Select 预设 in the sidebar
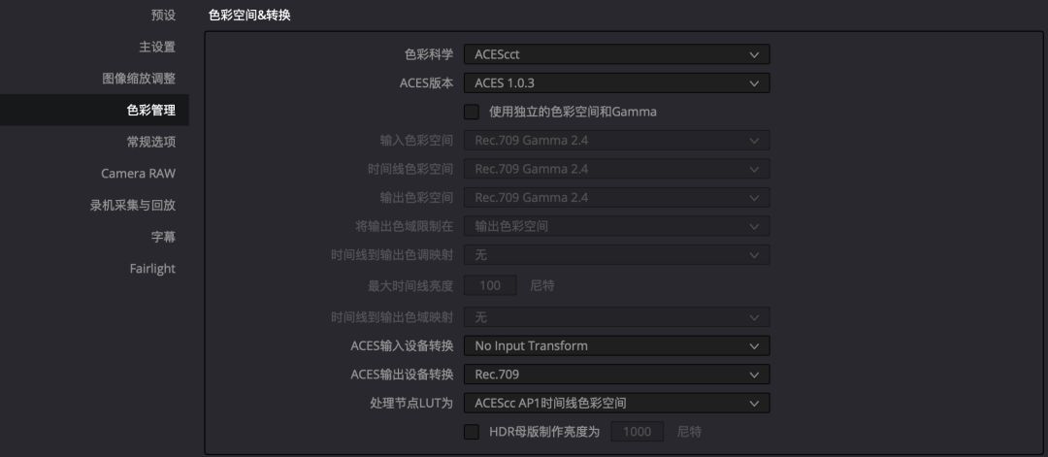Image resolution: width=1048 pixels, height=457 pixels. [163, 16]
